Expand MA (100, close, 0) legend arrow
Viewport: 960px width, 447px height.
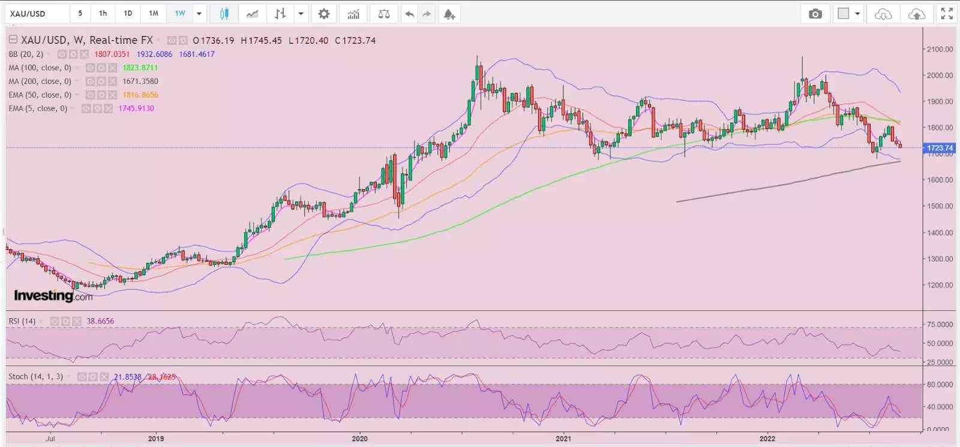point(77,68)
